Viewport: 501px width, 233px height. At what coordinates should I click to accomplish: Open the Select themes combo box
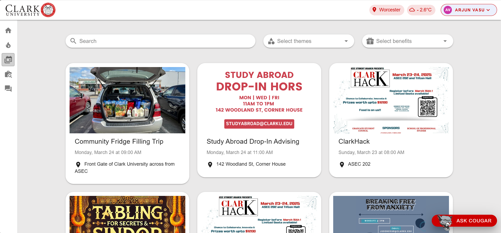tap(309, 41)
